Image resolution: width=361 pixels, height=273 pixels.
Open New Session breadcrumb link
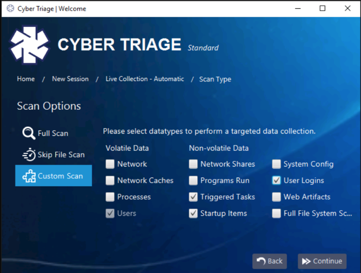point(70,79)
